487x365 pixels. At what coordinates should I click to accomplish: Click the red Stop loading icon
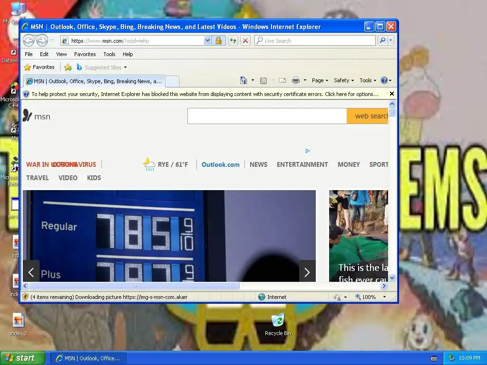(245, 41)
